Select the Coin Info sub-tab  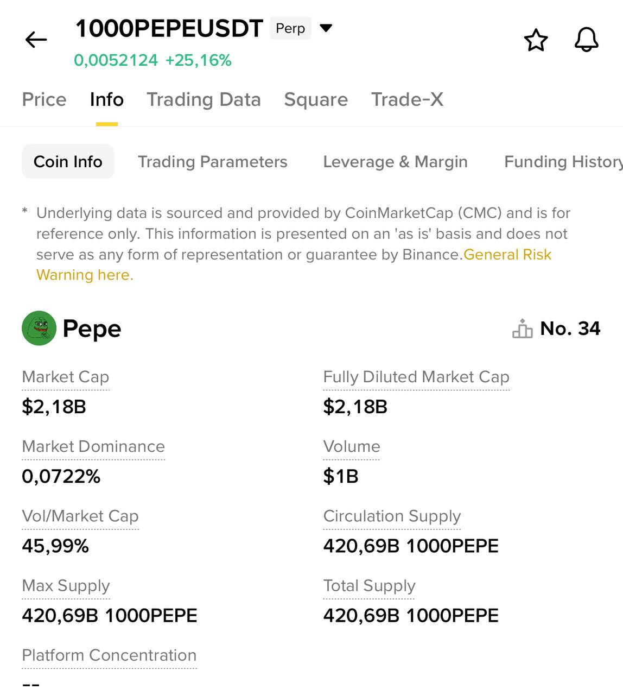pyautogui.click(x=68, y=161)
